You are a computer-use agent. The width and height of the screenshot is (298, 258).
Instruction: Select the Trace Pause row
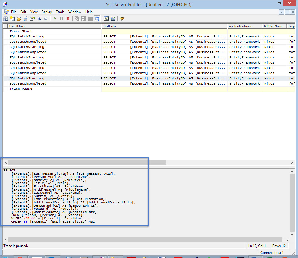(x=149, y=89)
